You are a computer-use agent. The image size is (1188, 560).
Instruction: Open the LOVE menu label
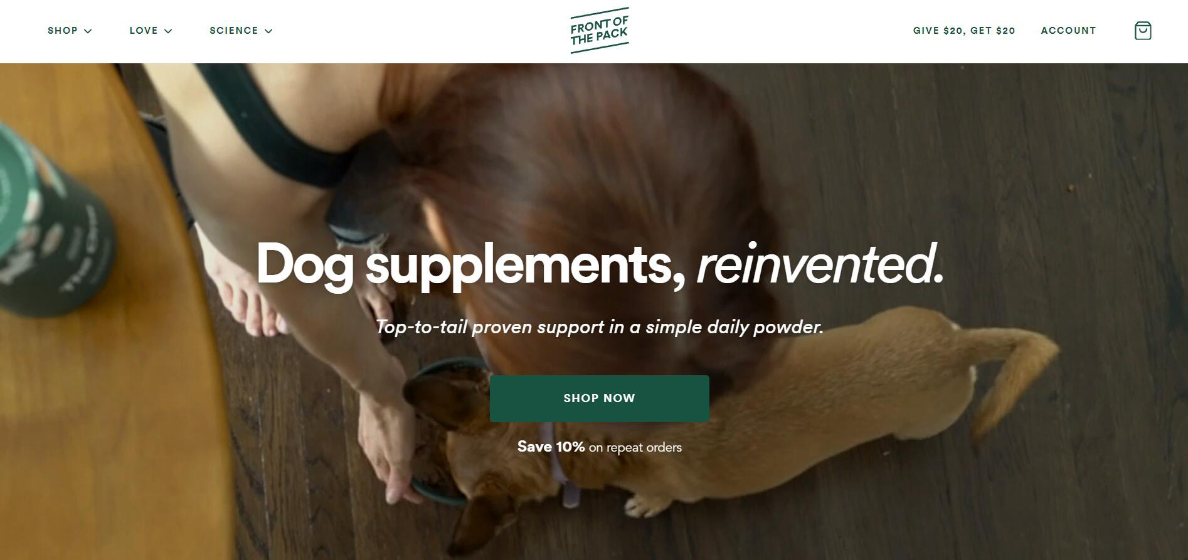click(x=144, y=31)
